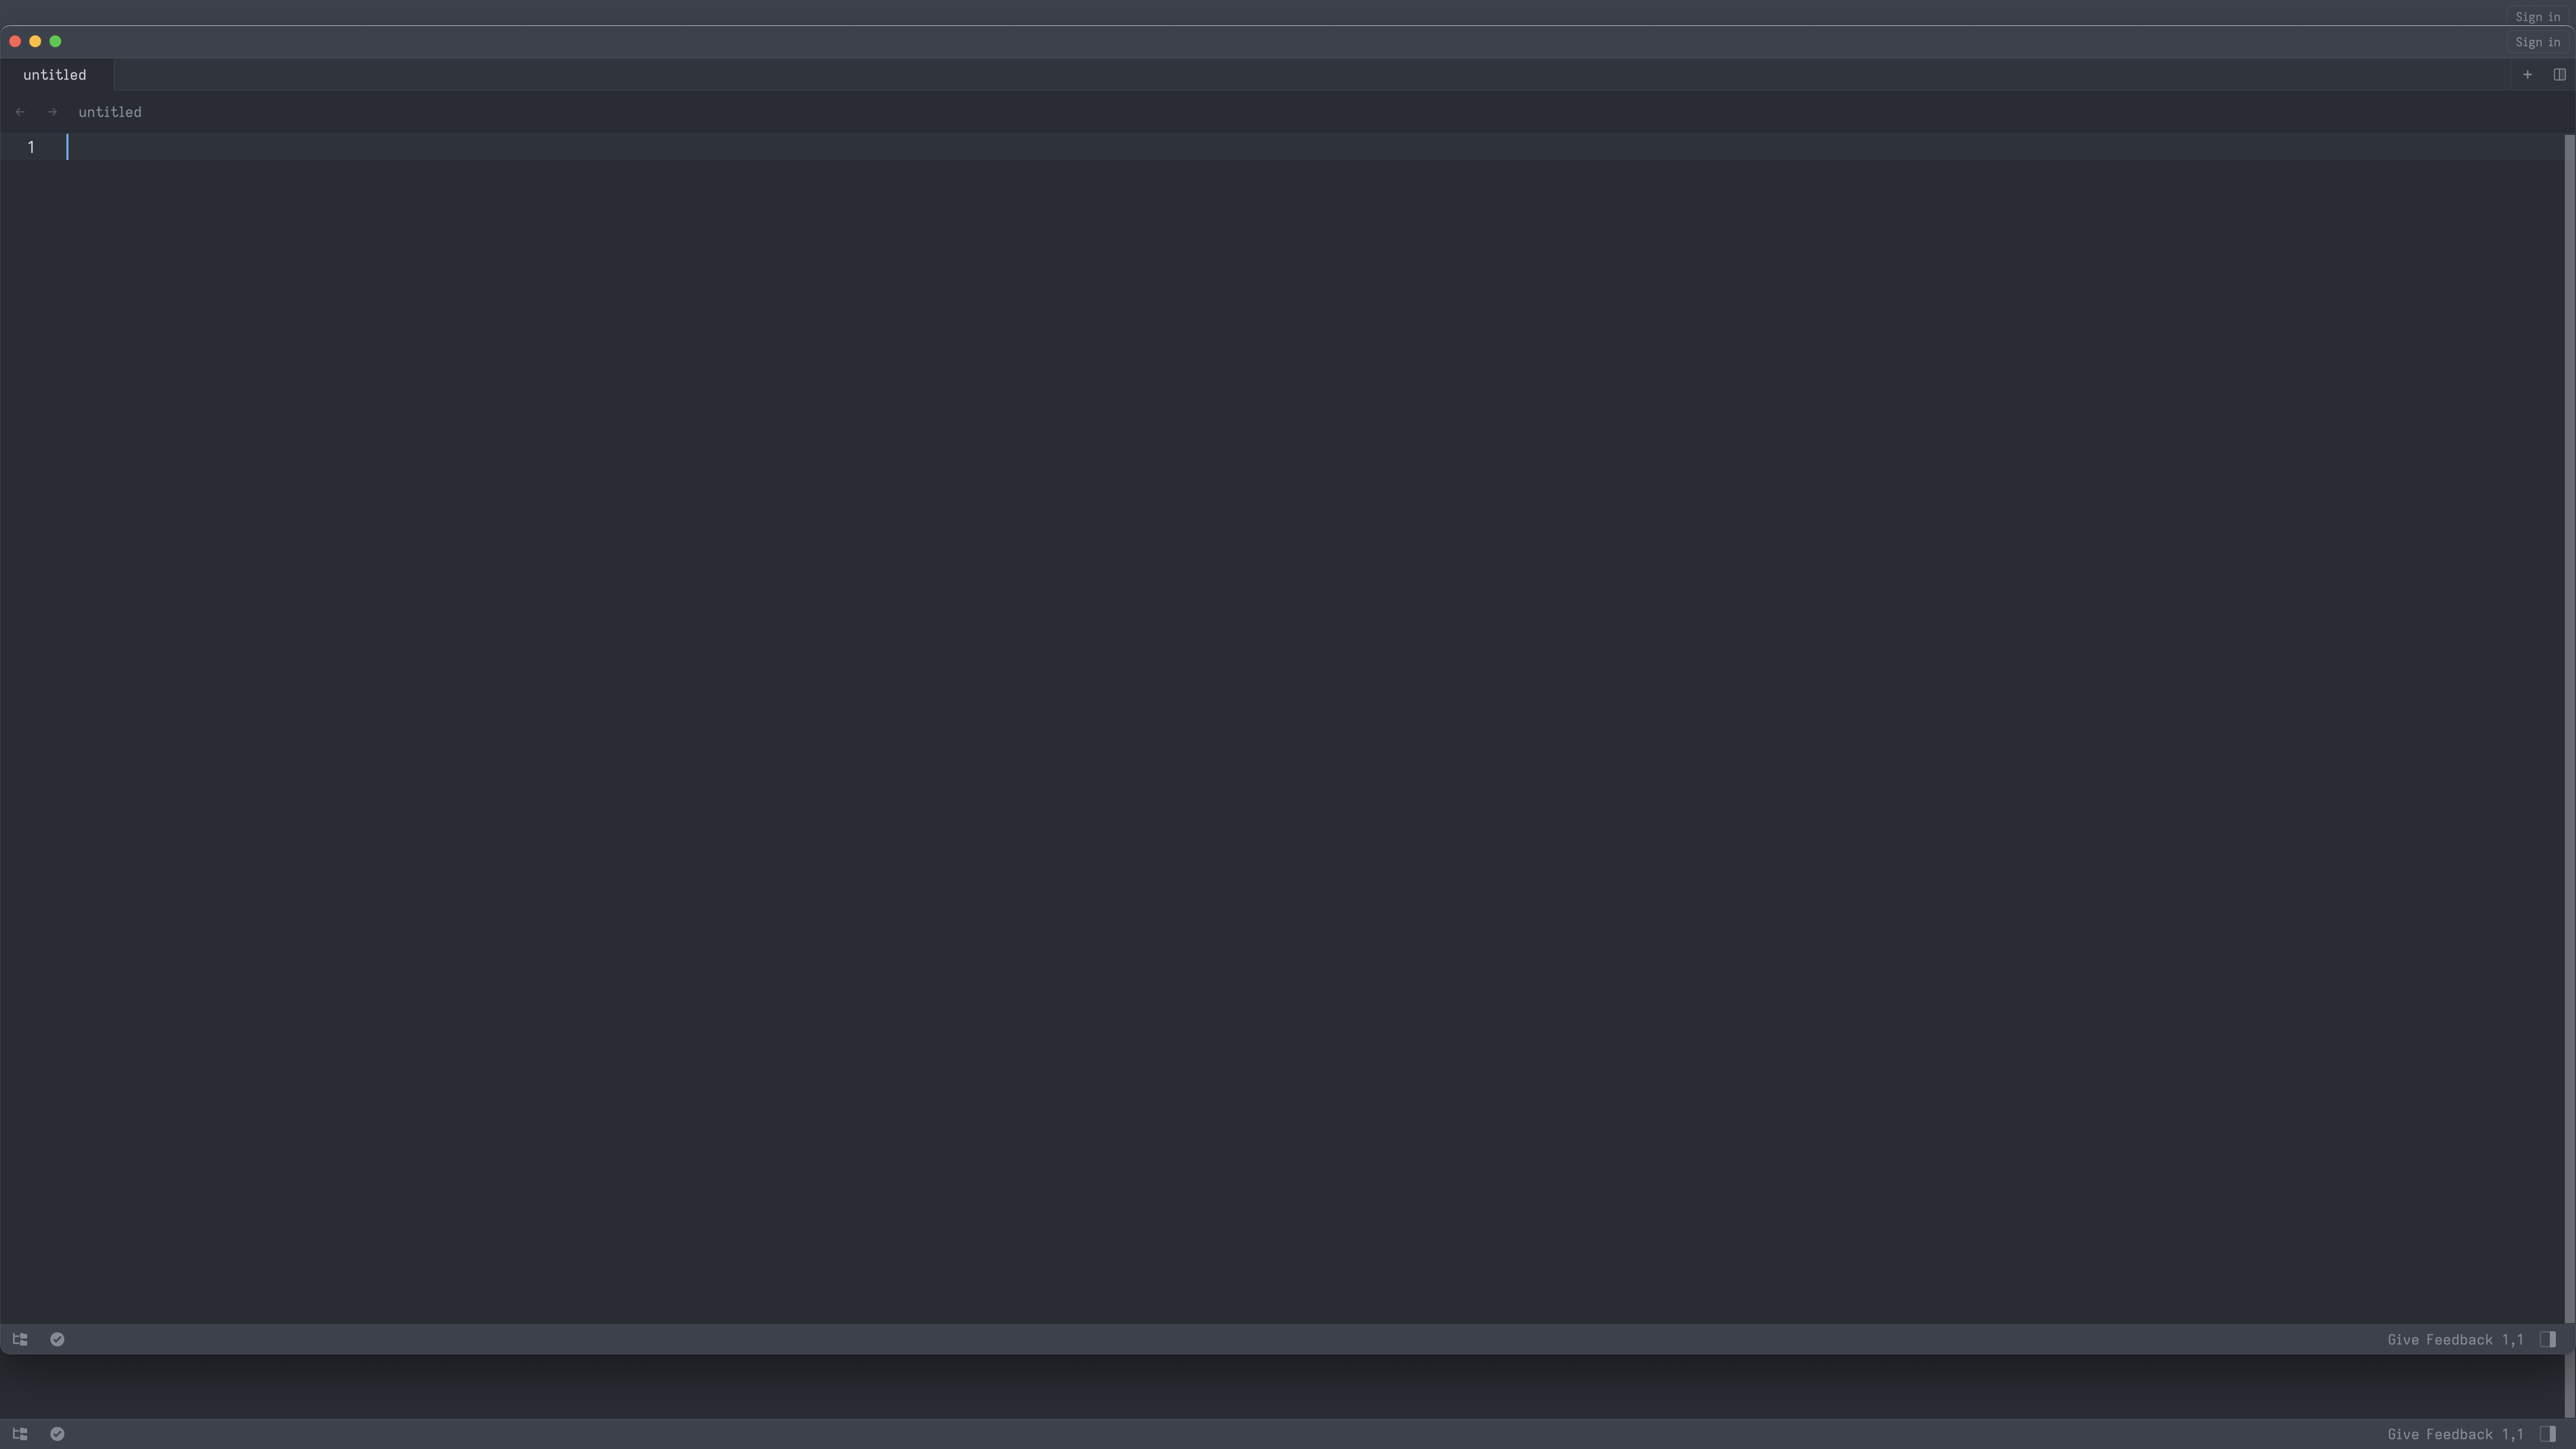Toggle project panel icon in bottommost status bar
The height and width of the screenshot is (1449, 2576).
click(x=20, y=1434)
